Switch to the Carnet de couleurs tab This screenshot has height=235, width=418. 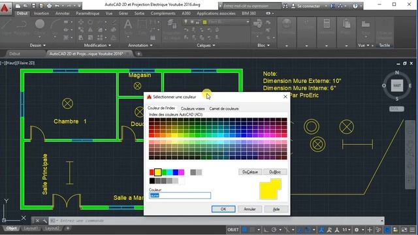pos(224,109)
